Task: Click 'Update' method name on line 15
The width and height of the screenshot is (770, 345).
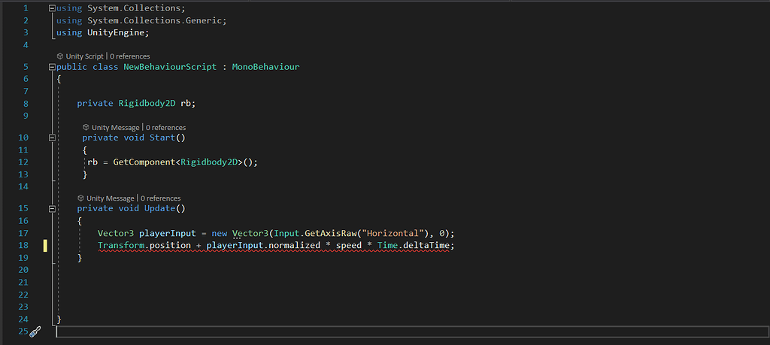Action: (x=160, y=208)
